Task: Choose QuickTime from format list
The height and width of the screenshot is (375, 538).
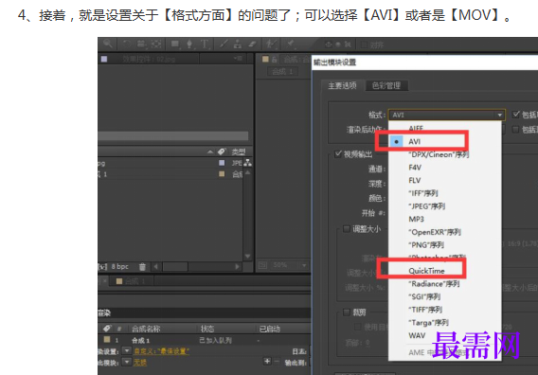Action: pyautogui.click(x=426, y=271)
